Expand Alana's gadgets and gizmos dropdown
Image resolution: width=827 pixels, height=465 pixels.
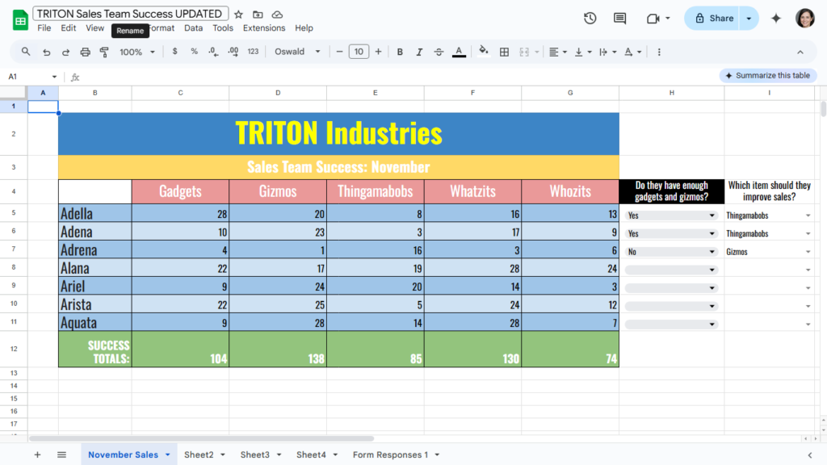(x=712, y=270)
